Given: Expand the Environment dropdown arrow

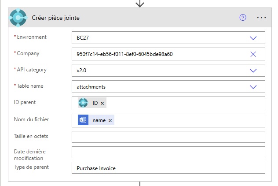Looking at the screenshot, I should point(253,38).
